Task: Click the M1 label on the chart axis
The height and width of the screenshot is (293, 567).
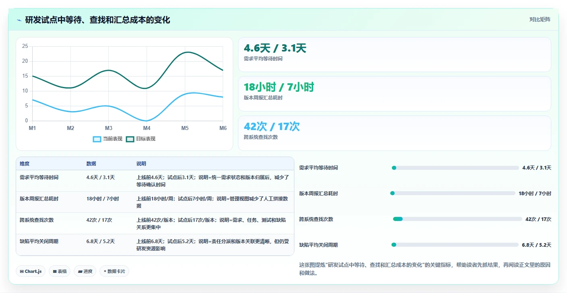Action: (32, 128)
